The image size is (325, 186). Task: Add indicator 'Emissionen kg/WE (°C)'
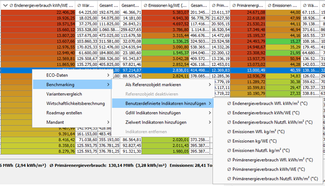point(253,141)
